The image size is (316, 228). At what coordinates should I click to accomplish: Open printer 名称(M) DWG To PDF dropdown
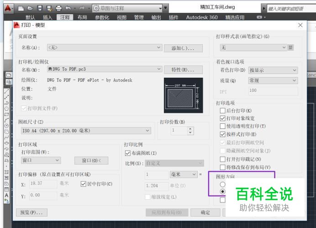pos(105,69)
